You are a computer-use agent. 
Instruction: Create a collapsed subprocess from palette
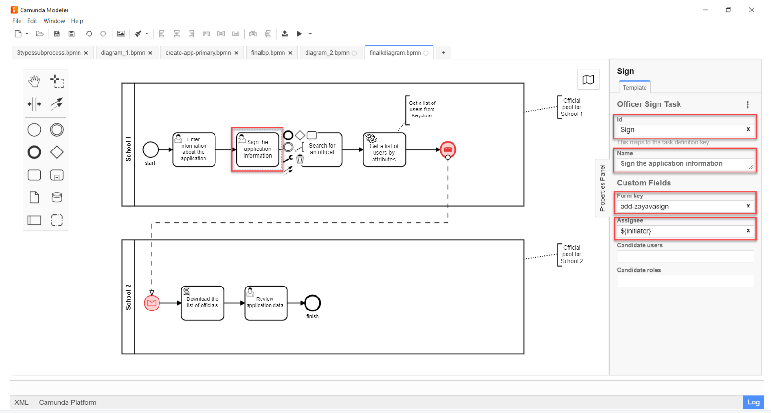(57, 175)
